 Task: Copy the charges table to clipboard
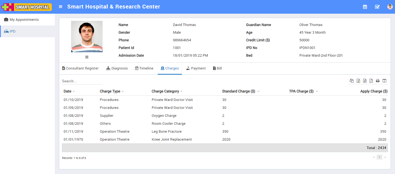click(x=352, y=81)
